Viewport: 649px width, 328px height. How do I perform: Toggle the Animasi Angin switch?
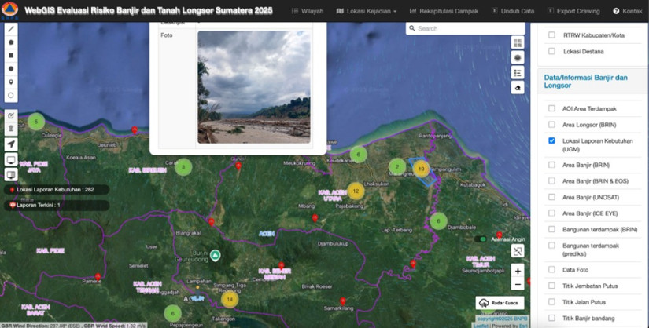481,239
